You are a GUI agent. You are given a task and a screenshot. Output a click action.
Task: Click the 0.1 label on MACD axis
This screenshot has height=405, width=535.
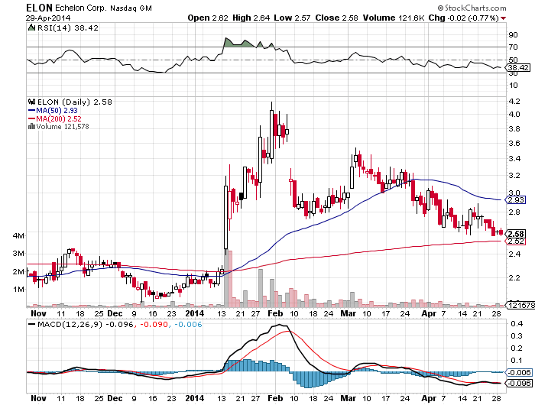[517, 361]
